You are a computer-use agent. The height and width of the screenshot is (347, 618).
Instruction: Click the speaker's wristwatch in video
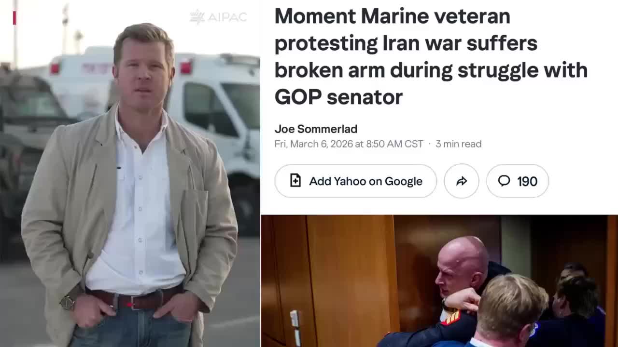(x=68, y=302)
